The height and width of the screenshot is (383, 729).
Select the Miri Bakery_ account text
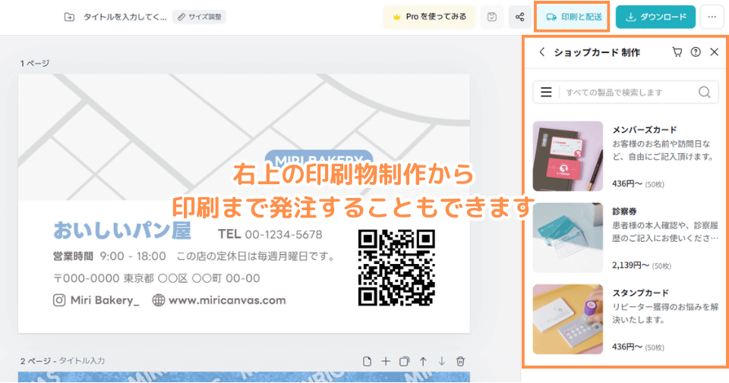105,300
